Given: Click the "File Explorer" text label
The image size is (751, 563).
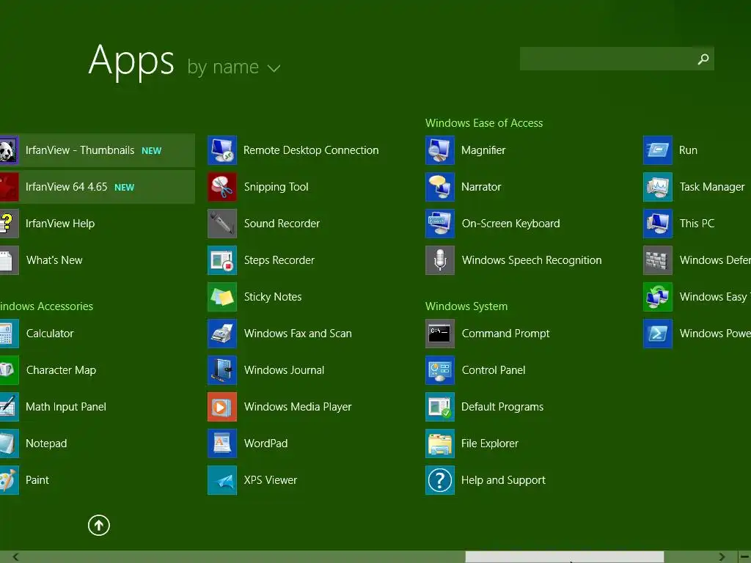Looking at the screenshot, I should 489,444.
